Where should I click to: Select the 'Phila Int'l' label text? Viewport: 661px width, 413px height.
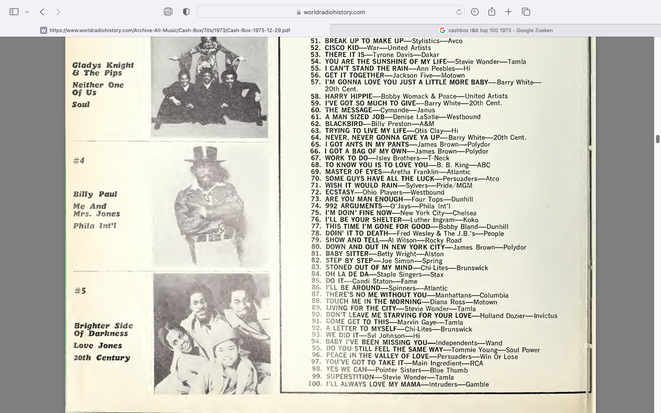(x=95, y=226)
